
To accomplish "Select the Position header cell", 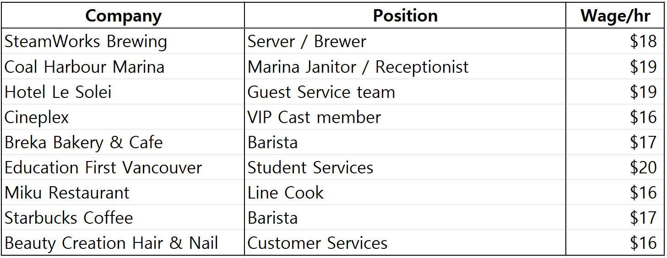I will pos(405,16).
